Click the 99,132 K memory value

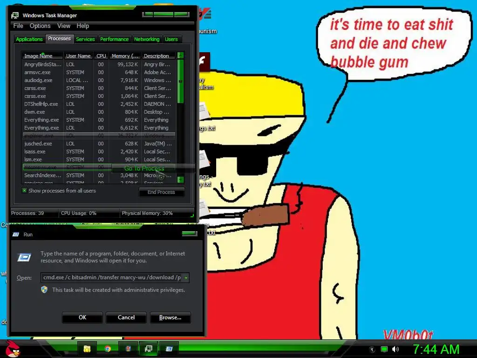pyautogui.click(x=128, y=64)
